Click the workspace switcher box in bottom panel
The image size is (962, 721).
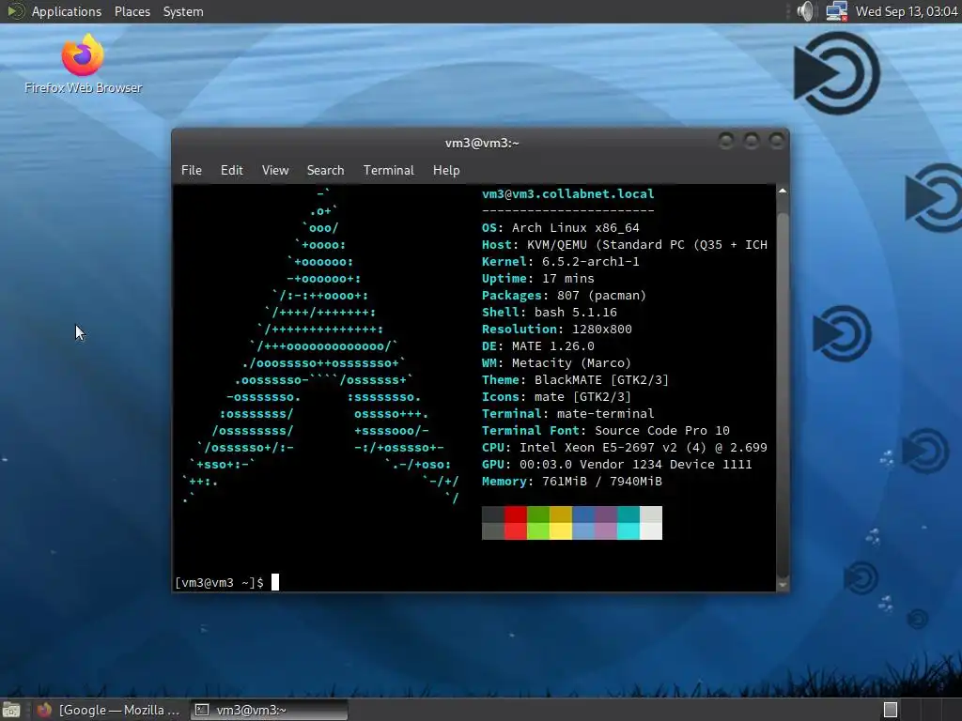point(891,710)
